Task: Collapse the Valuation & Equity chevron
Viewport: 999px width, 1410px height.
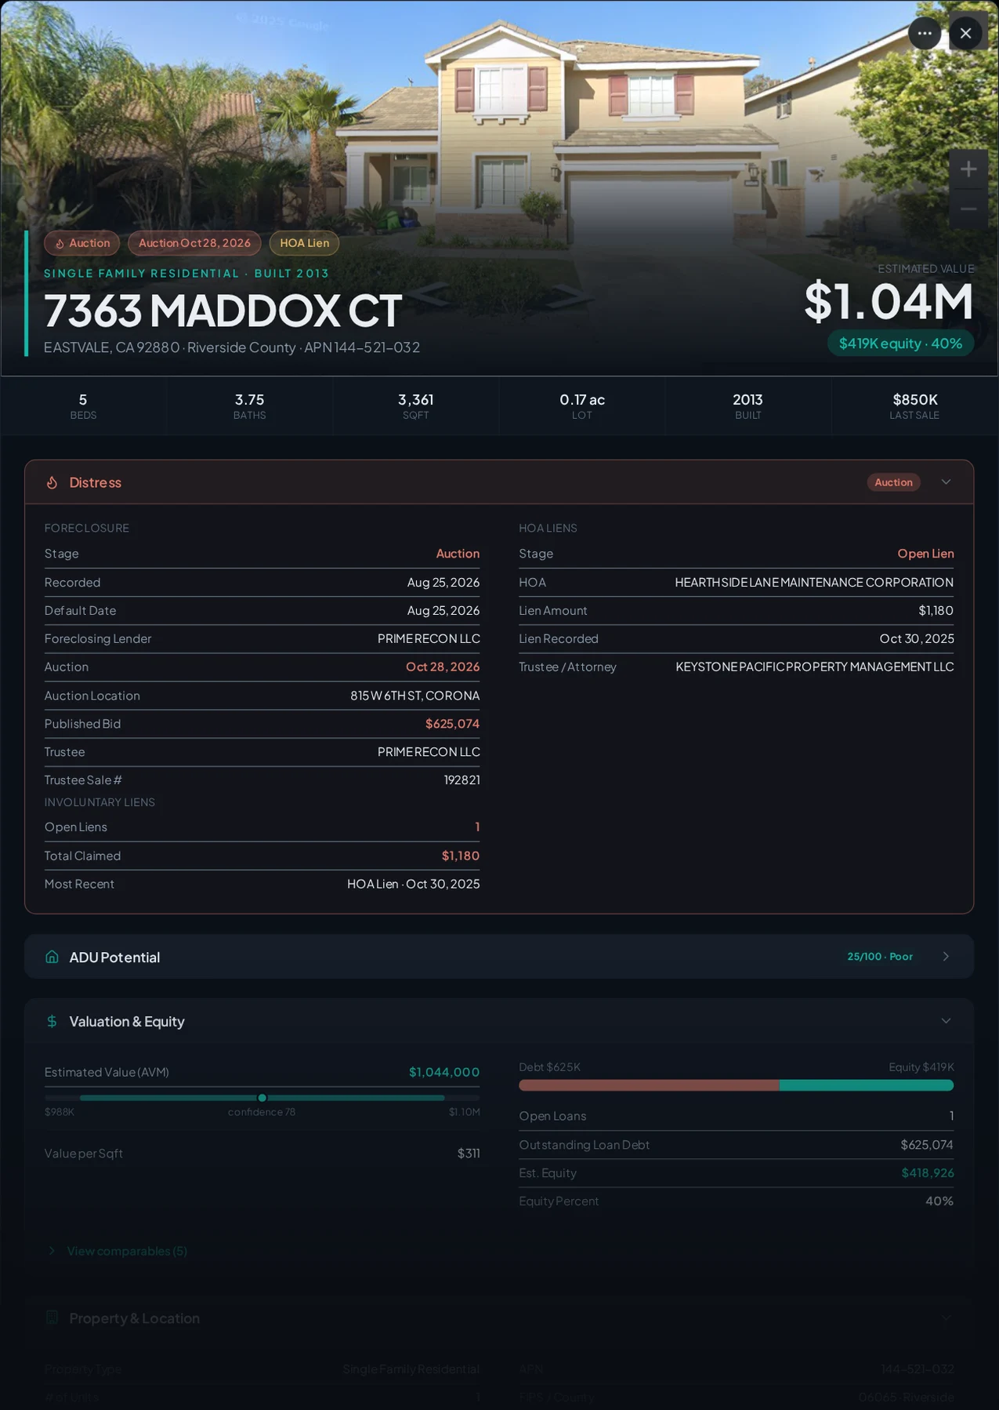Action: click(946, 1021)
